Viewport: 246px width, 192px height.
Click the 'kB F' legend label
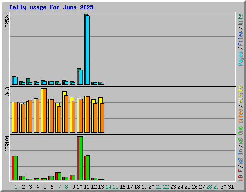240,175
